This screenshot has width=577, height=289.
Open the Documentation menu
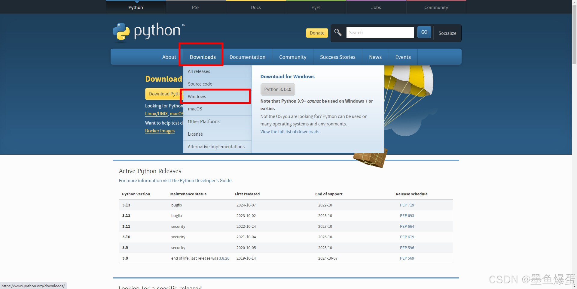247,57
